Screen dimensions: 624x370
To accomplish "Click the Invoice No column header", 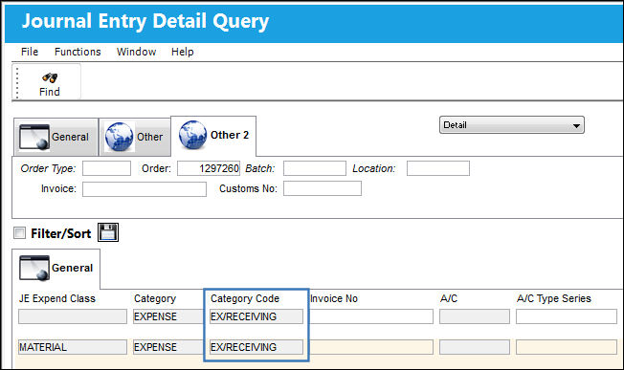I will 334,299.
